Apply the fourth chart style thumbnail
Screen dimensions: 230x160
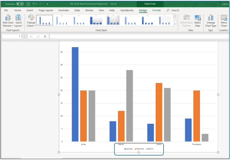point(96,20)
